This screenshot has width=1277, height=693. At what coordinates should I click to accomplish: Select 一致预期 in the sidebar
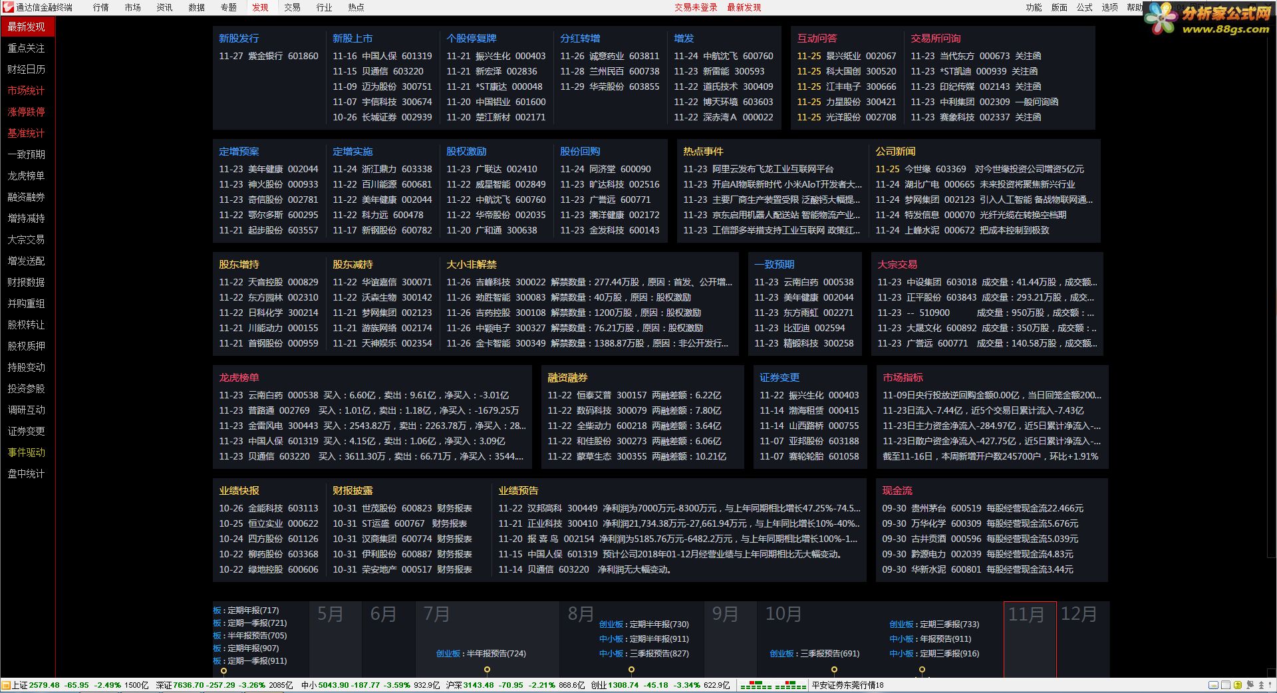pos(27,154)
